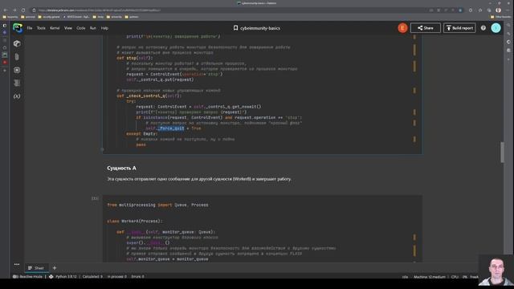Click the browser address bar URL

[100, 10]
